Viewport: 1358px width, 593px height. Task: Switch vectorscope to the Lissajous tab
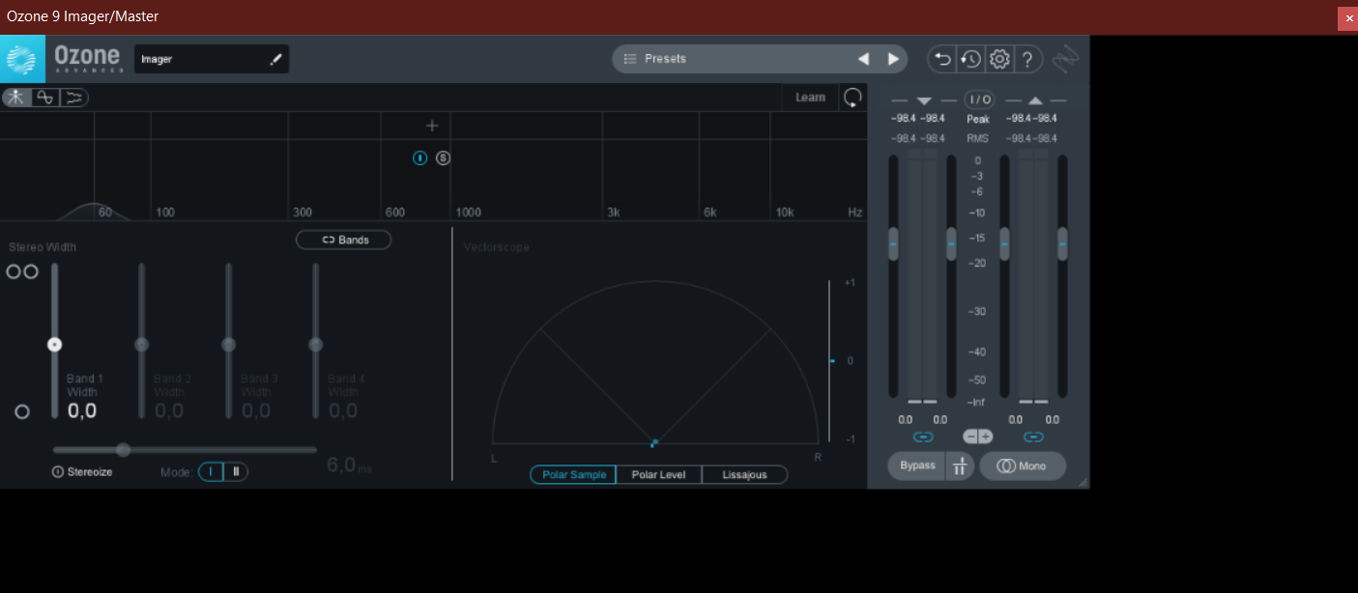(x=744, y=475)
